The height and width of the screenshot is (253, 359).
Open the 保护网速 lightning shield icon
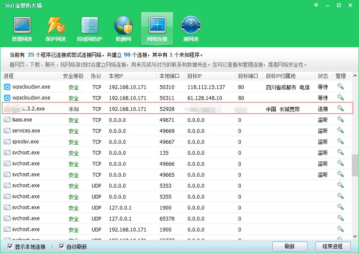[x=56, y=29]
